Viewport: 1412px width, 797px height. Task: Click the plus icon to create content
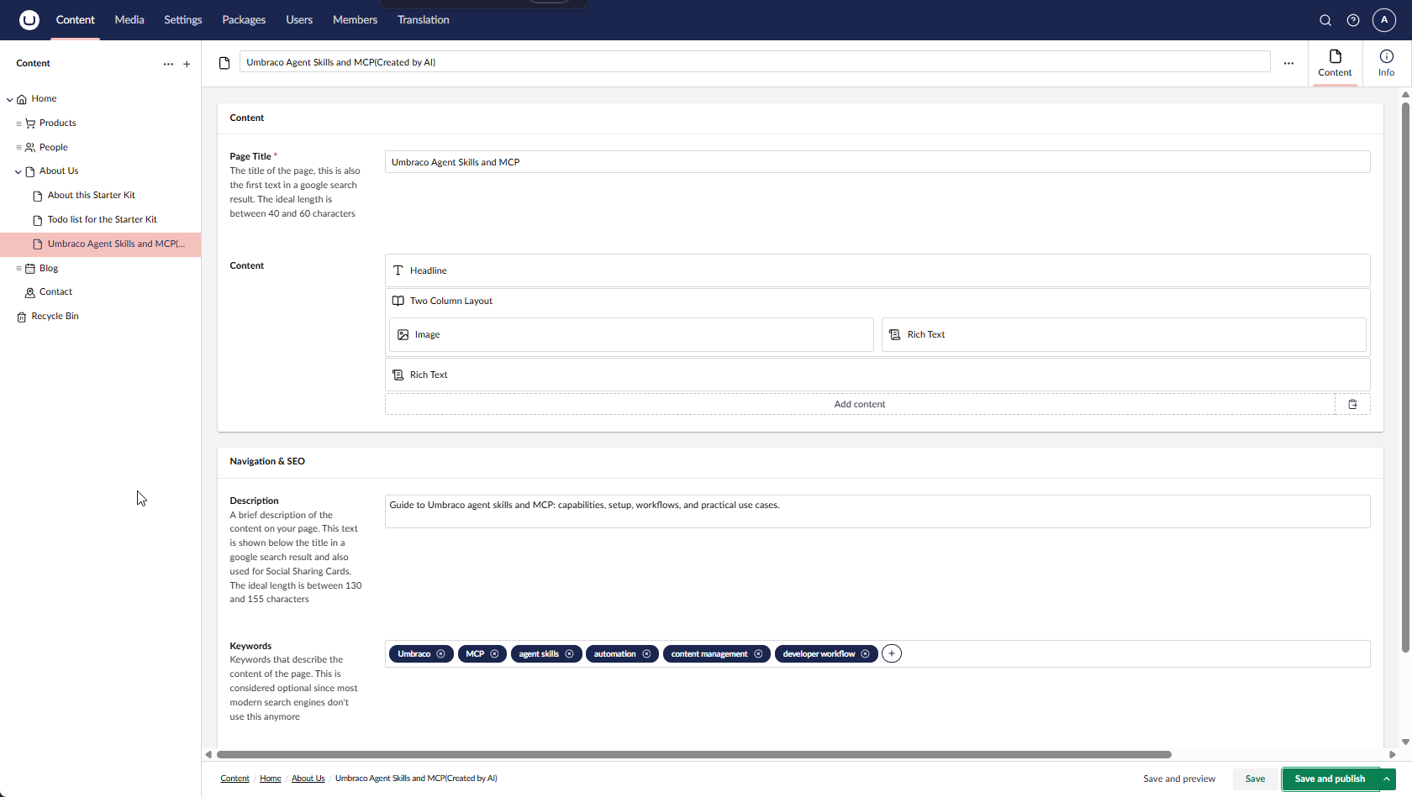(187, 64)
